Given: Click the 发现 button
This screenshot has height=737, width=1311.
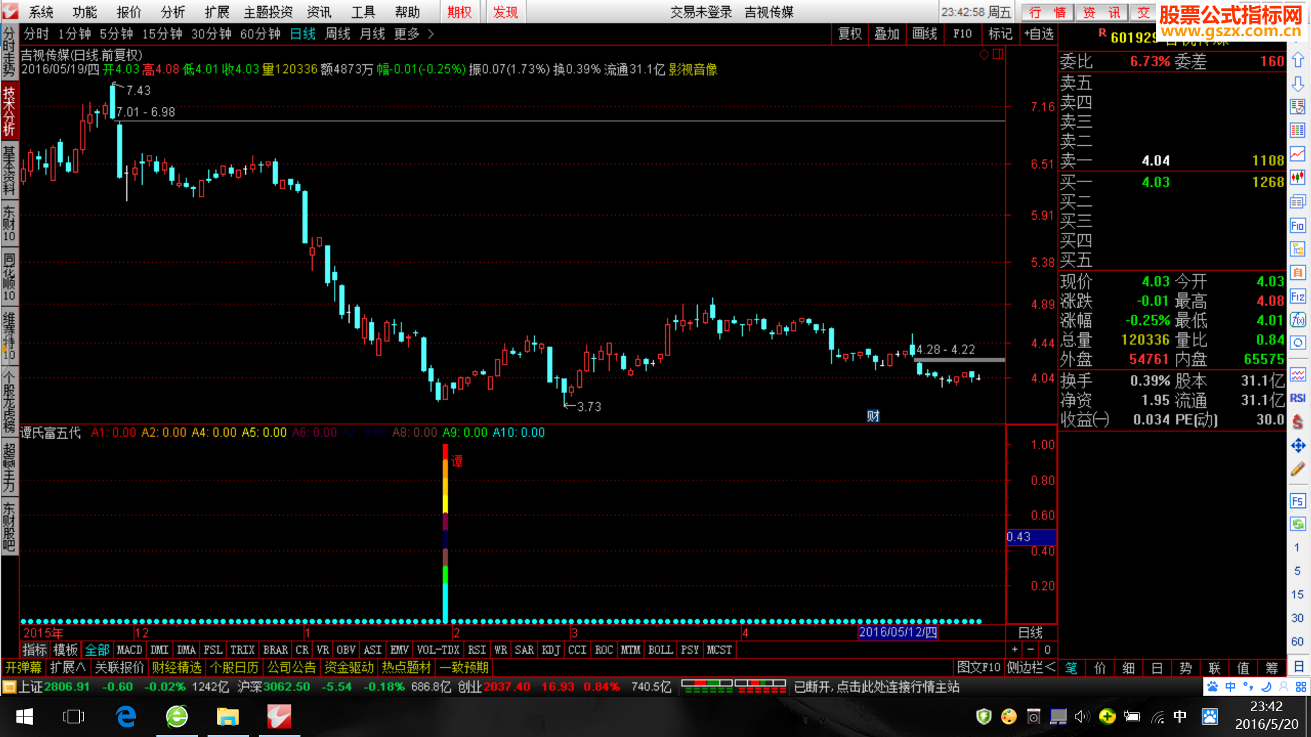Looking at the screenshot, I should tap(506, 12).
